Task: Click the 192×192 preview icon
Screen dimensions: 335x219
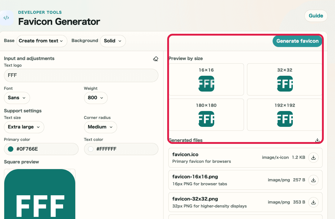Action: click(x=285, y=119)
